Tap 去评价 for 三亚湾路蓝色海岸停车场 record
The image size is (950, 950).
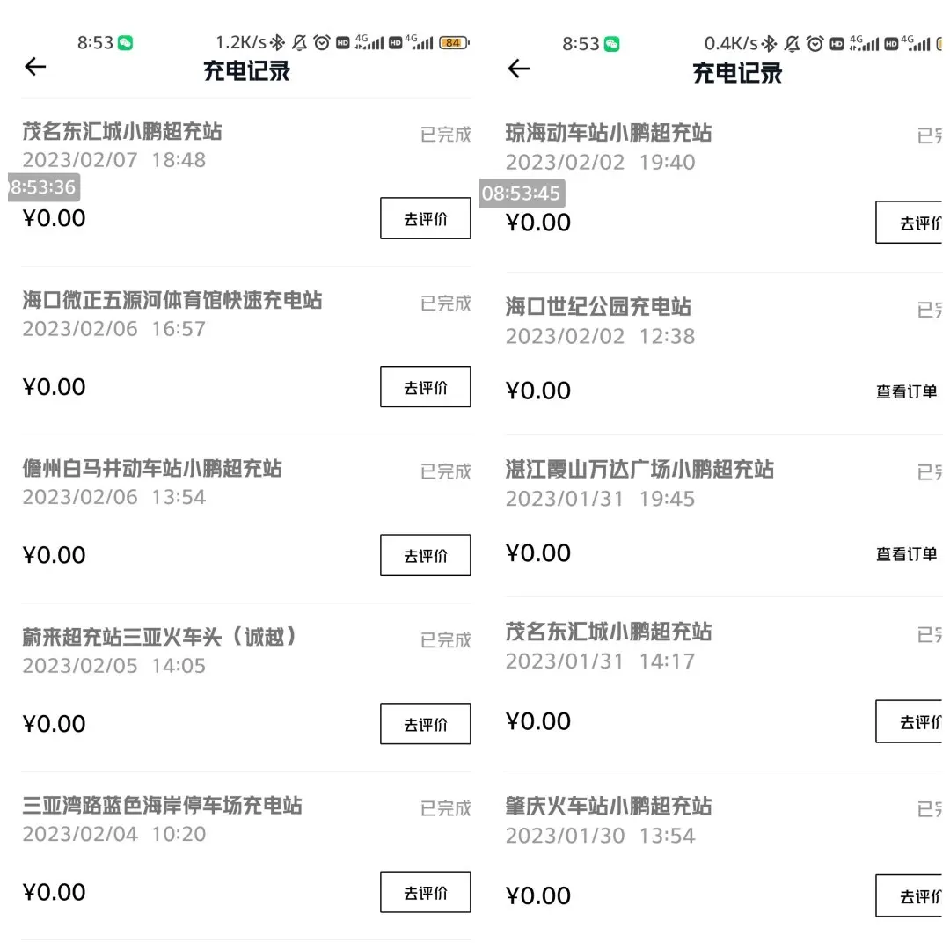click(x=426, y=892)
